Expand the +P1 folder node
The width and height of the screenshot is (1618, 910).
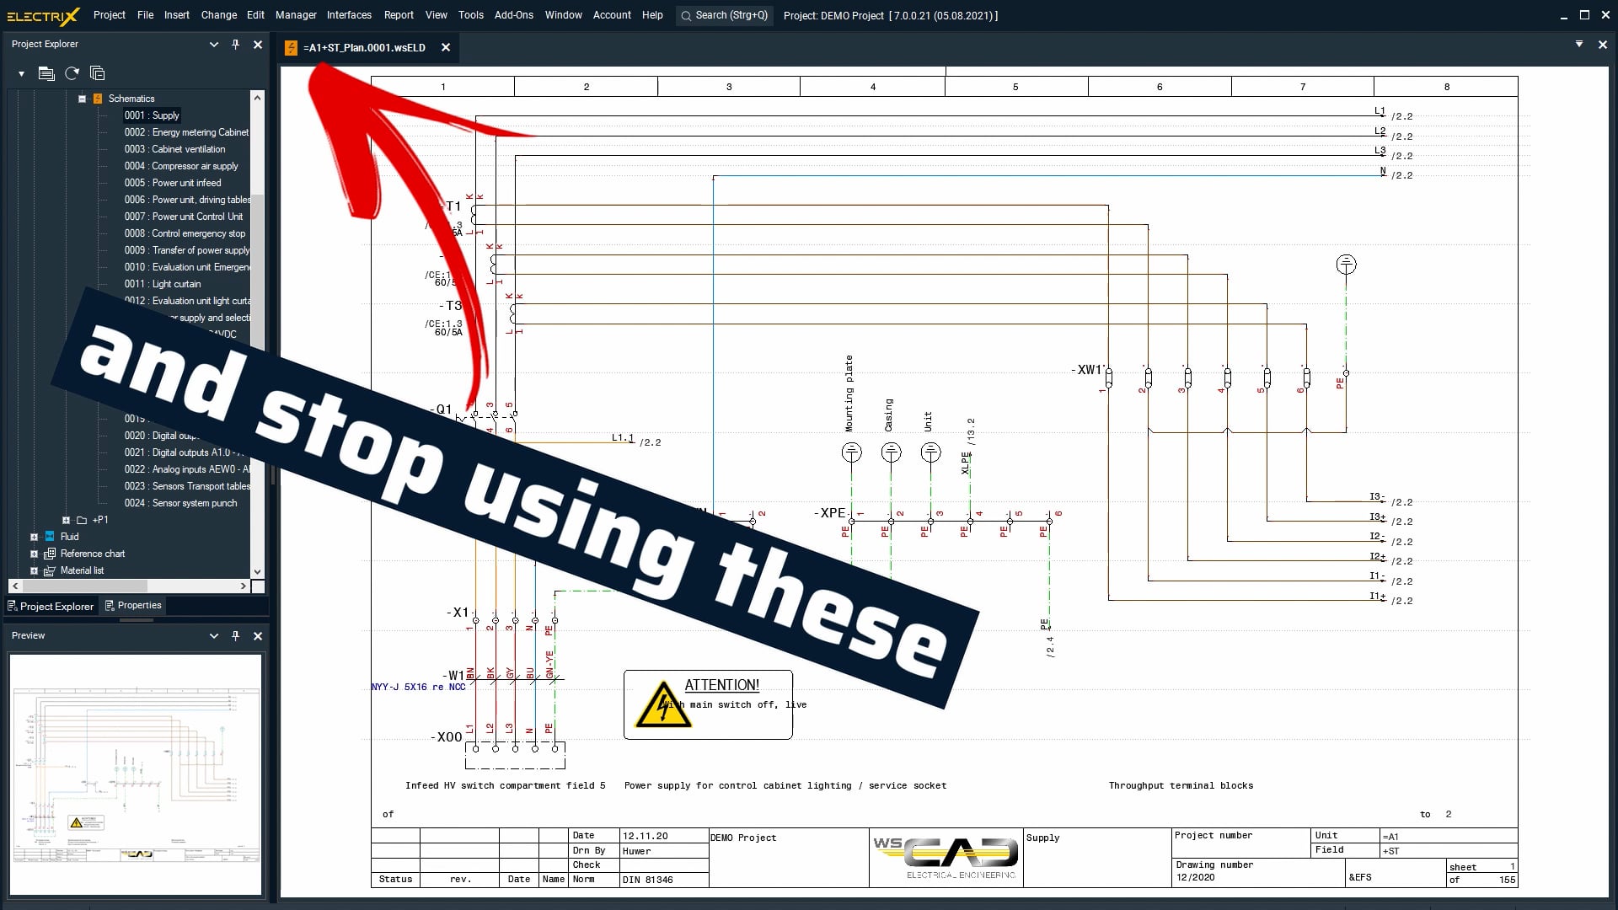pyautogui.click(x=66, y=520)
